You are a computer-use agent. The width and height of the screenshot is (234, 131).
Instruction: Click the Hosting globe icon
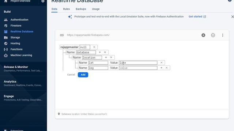[6, 43]
